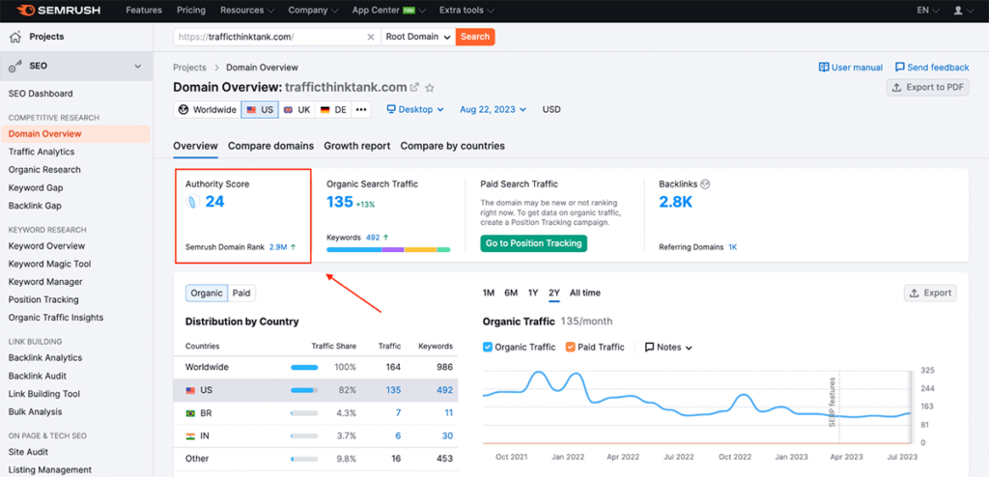Open Keyword Magic Tool in sidebar

pos(50,265)
